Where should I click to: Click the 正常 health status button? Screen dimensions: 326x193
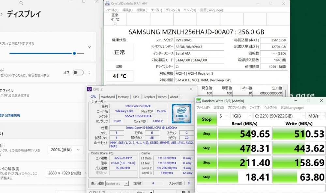(119, 52)
